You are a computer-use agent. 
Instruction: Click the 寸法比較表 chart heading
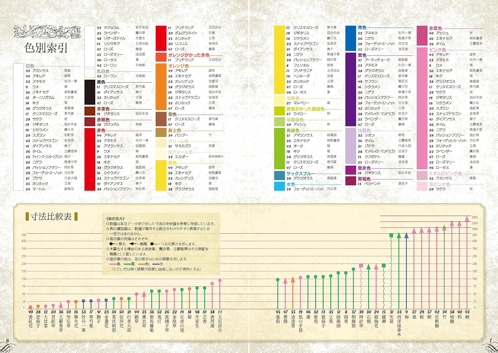coord(51,217)
